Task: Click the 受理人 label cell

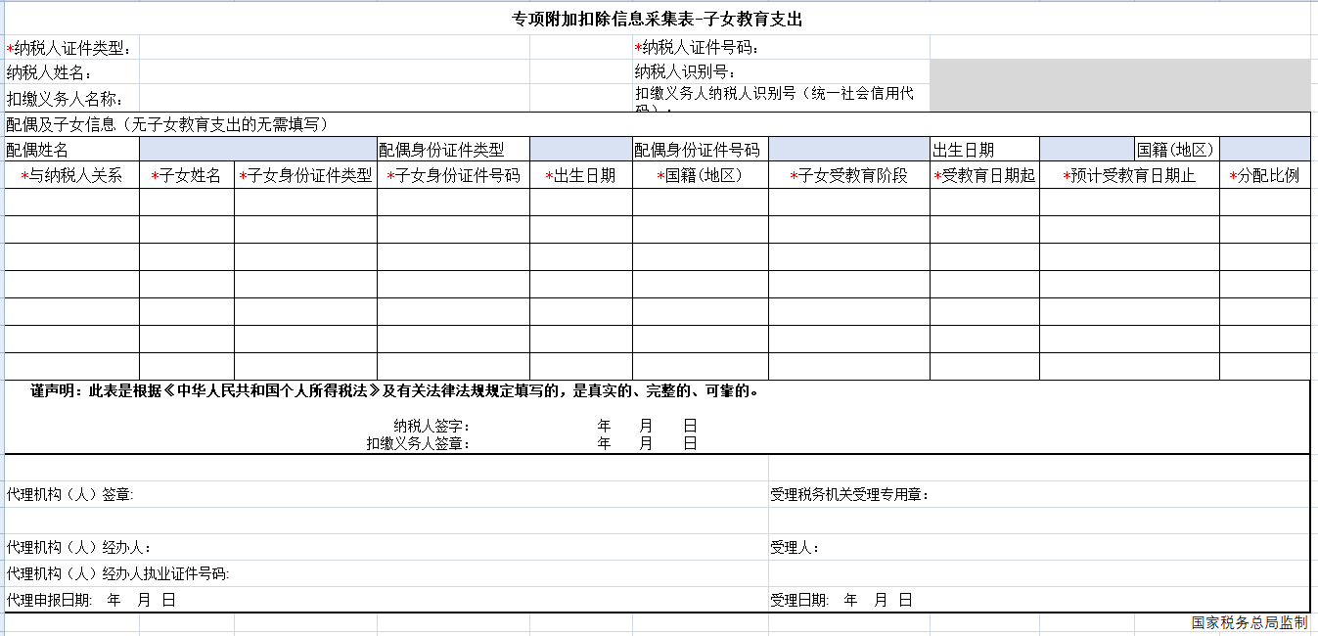Action: (x=1039, y=547)
